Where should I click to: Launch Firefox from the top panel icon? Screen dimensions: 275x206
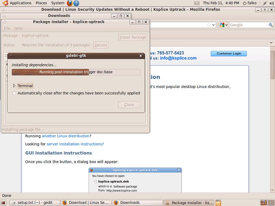70,3
